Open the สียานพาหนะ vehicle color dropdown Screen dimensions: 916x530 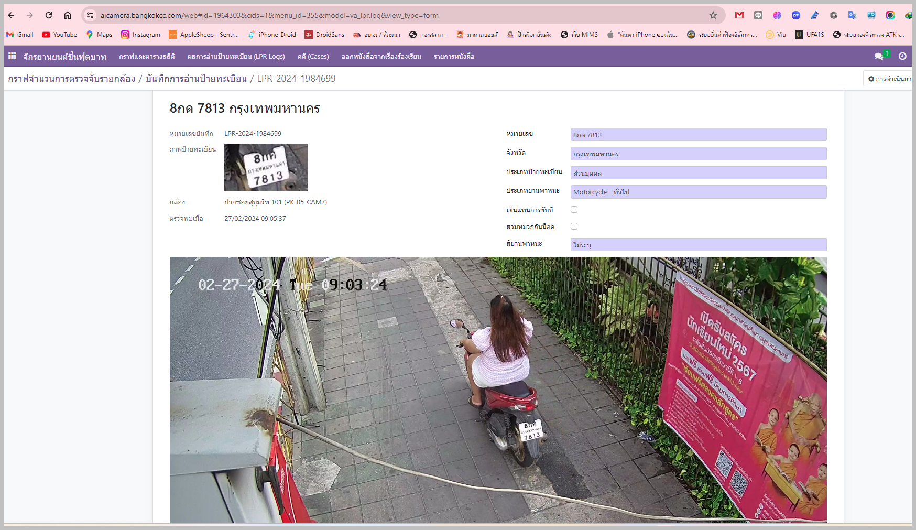(x=698, y=245)
